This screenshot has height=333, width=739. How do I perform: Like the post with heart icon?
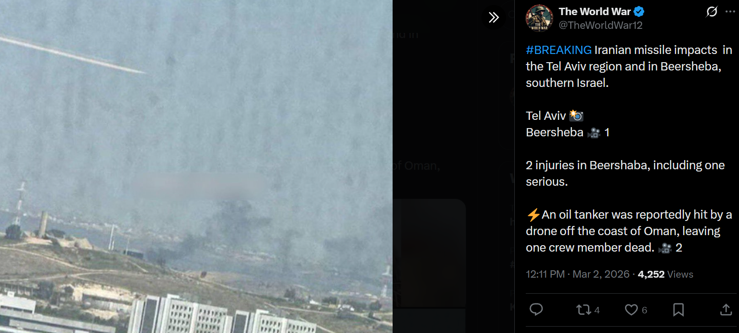tap(631, 310)
